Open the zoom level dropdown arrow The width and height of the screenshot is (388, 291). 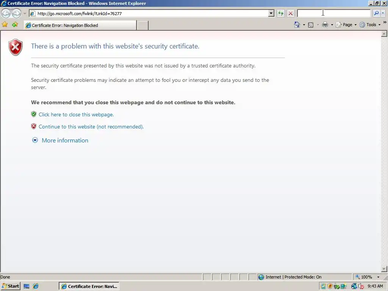pyautogui.click(x=378, y=277)
